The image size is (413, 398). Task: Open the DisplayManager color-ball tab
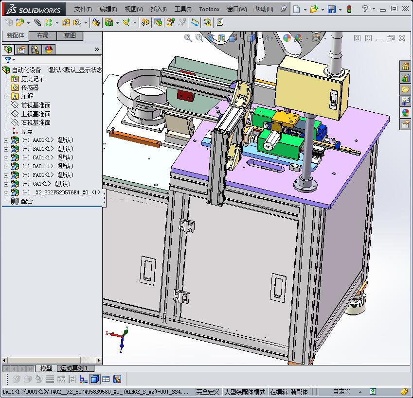(49, 50)
